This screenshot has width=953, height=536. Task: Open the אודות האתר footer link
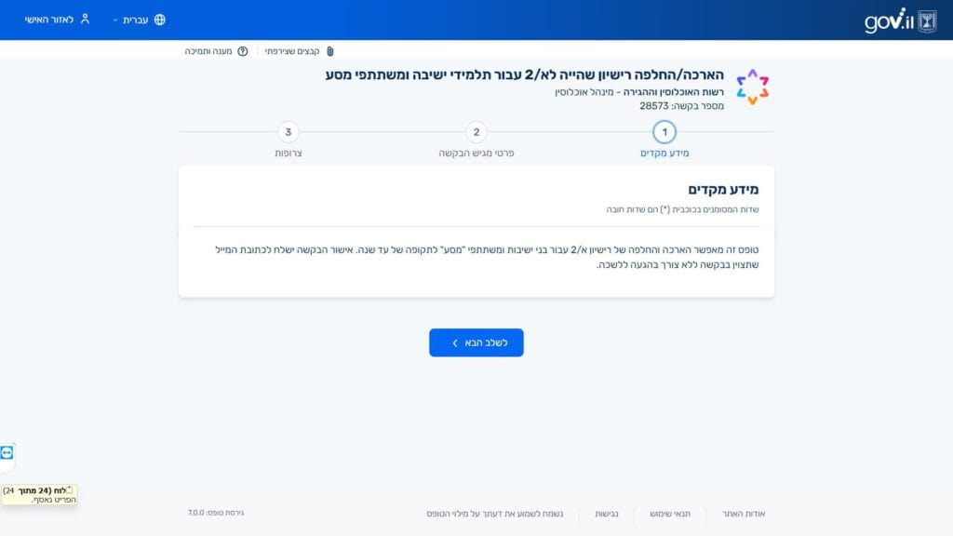(x=743, y=513)
